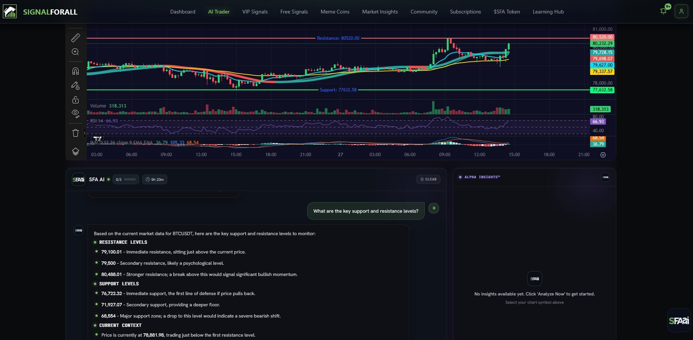Click the 9h 20m timer badge
Screen dimensions: 693x340
[155, 179]
